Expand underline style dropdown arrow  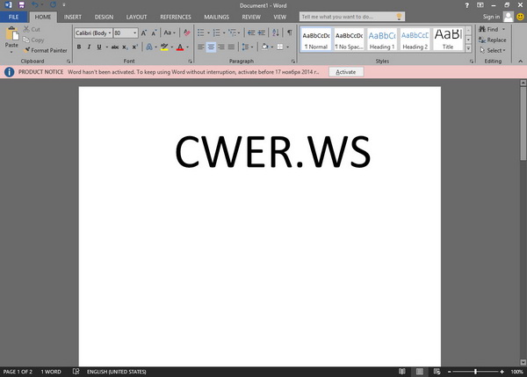[x=107, y=47]
